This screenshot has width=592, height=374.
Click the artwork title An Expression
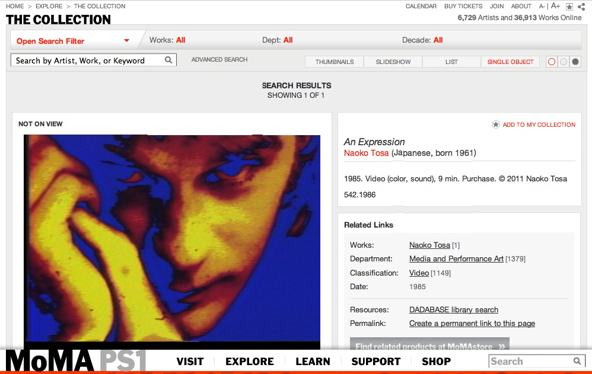click(374, 142)
